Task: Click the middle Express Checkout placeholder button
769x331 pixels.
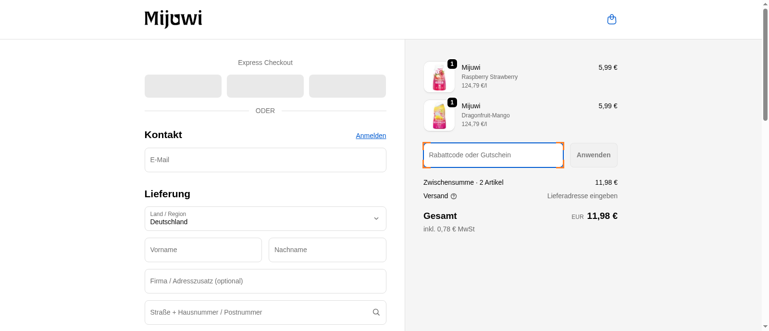Action: [265, 86]
